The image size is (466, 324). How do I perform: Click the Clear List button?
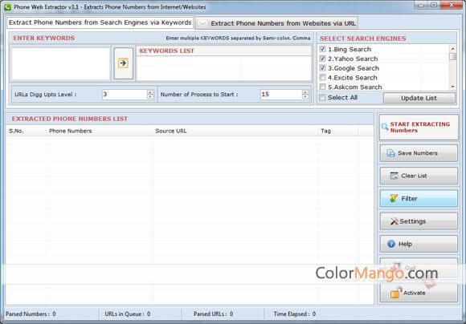[419, 176]
